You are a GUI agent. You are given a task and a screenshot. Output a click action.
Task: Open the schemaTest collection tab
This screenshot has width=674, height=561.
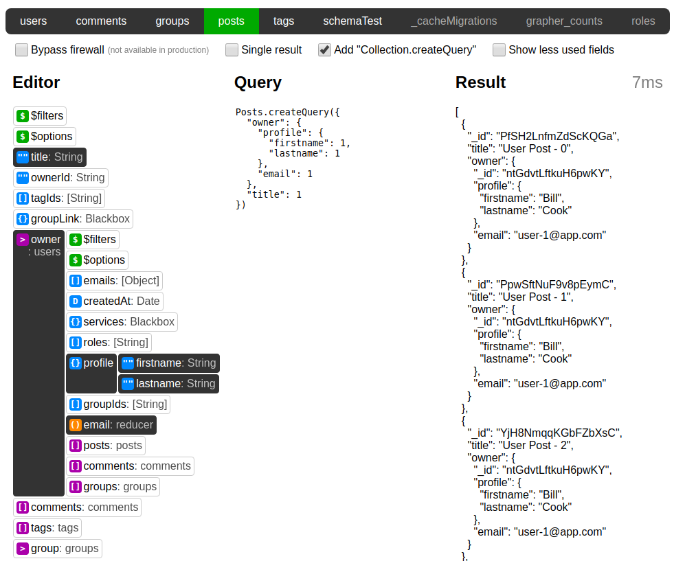[352, 21]
